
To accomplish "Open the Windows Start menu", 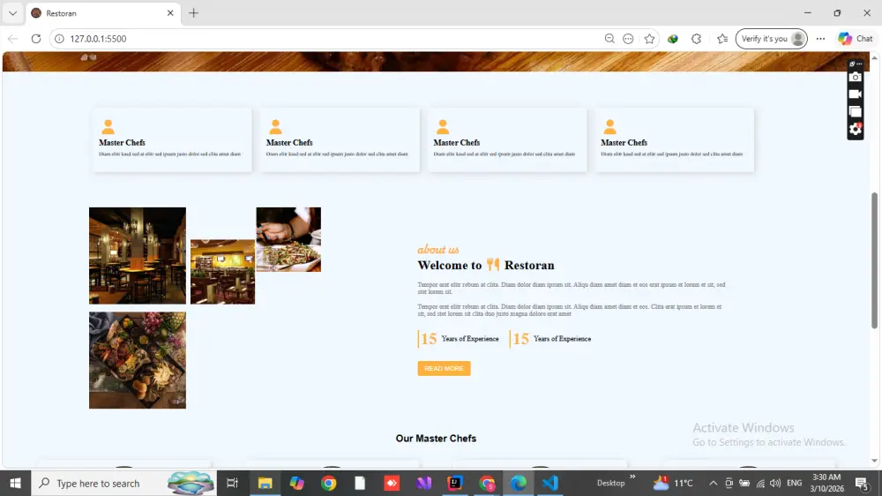I will tap(15, 483).
